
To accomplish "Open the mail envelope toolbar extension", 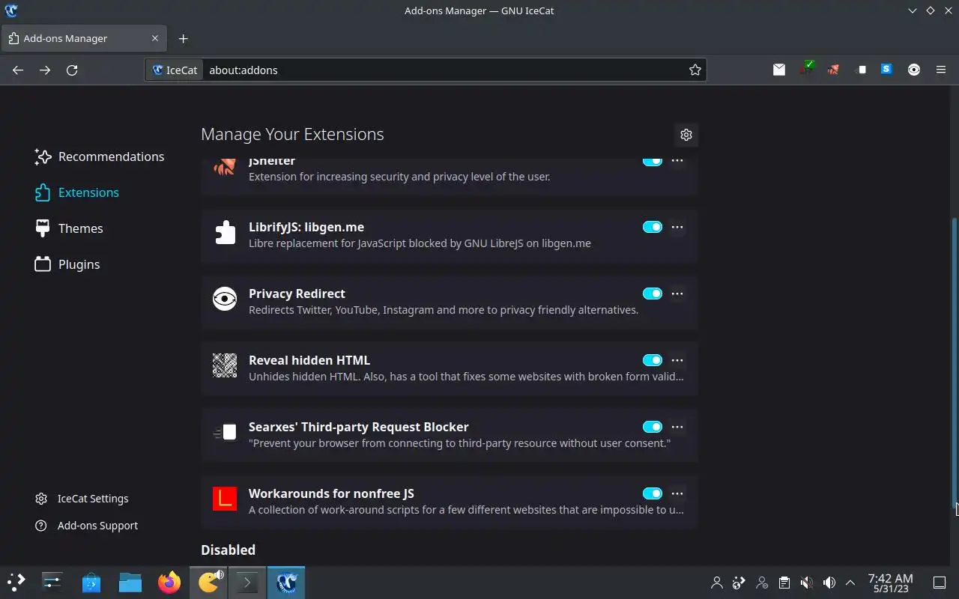I will [x=779, y=70].
